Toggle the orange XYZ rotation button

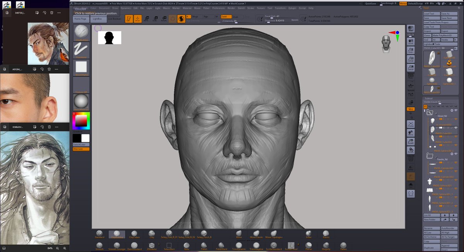[411, 109]
